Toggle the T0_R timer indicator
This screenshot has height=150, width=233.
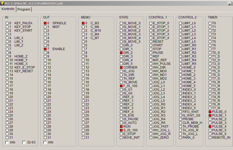[x=210, y=82]
